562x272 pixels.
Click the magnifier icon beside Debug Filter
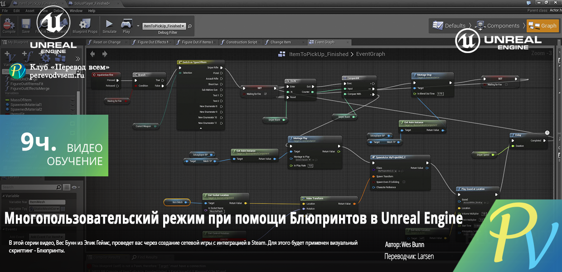(x=189, y=26)
